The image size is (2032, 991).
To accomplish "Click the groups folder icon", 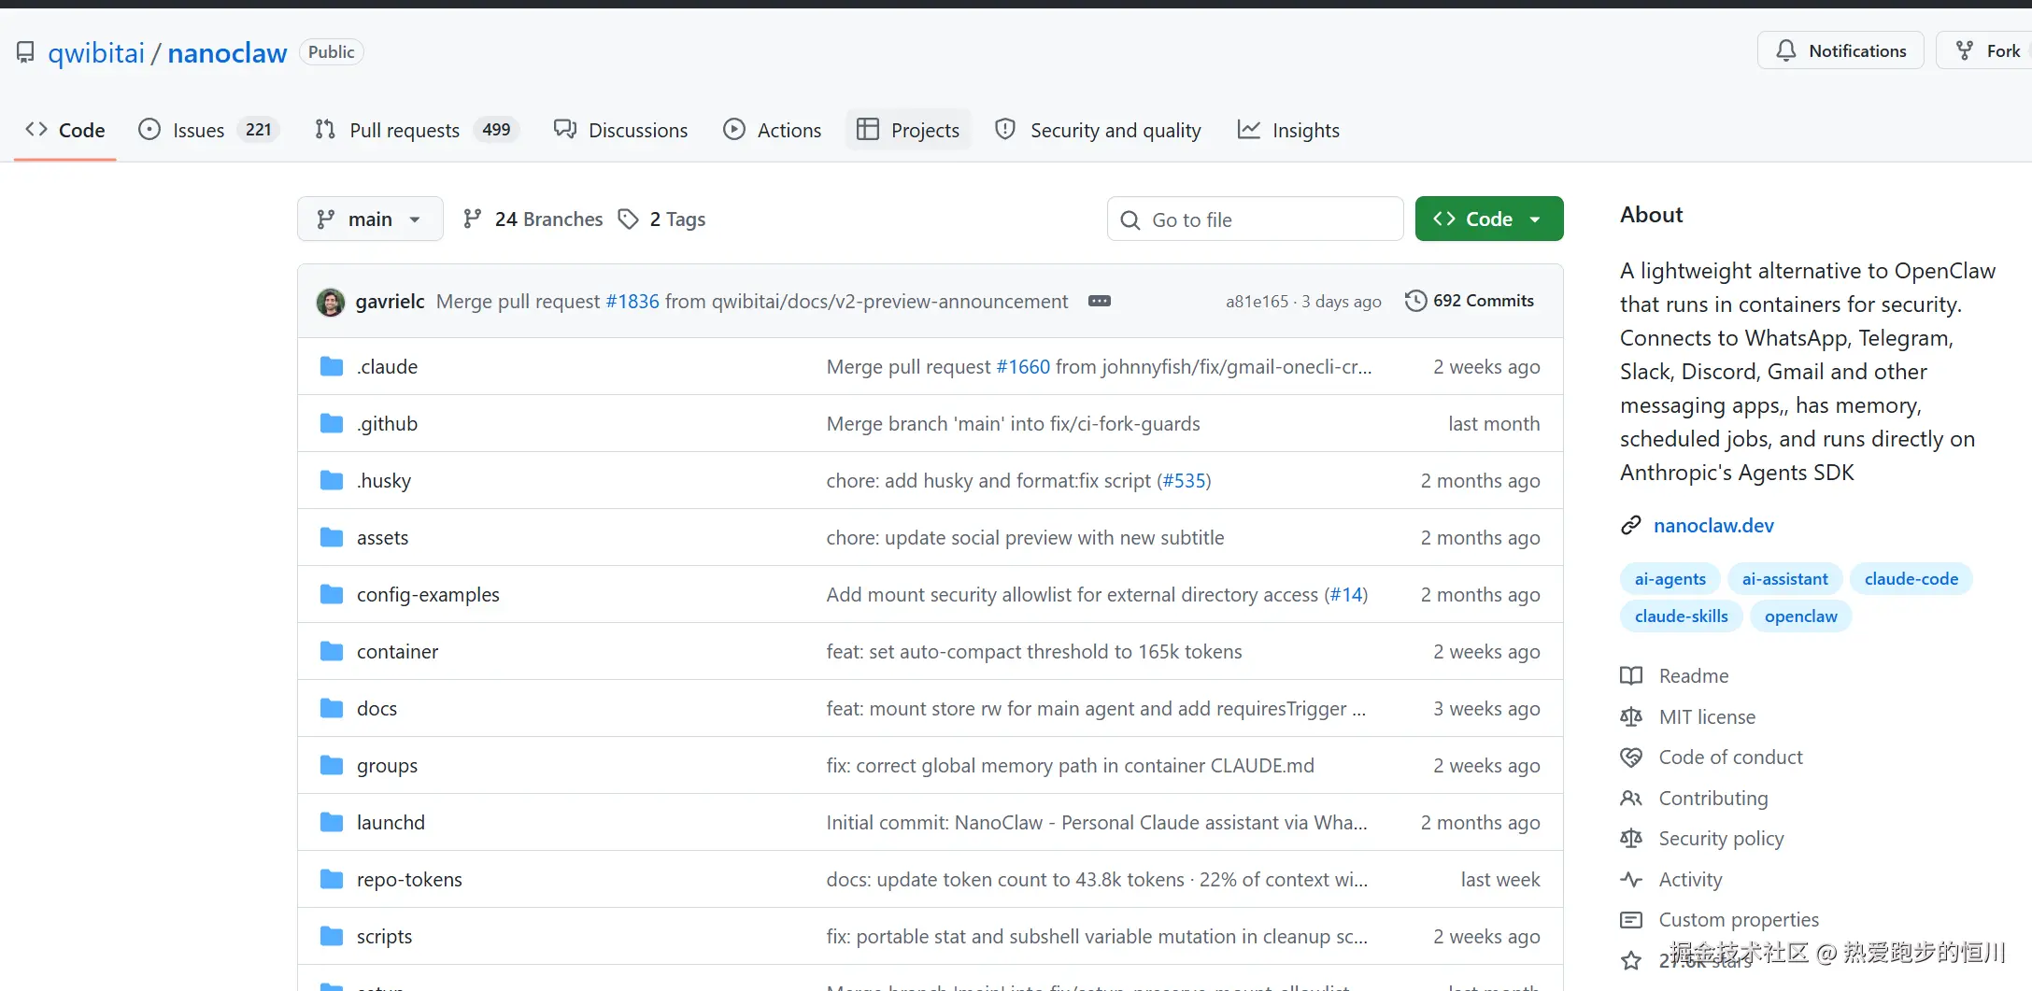I will pos(332,765).
